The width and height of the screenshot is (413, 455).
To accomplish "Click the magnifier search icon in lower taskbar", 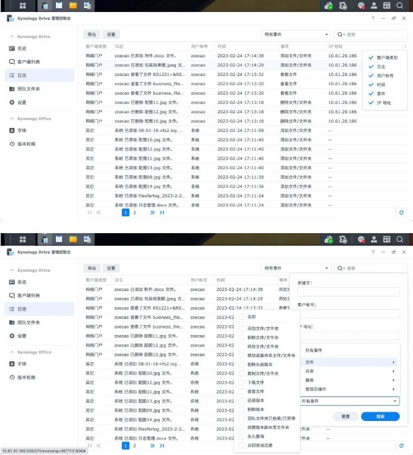I will (x=400, y=239).
